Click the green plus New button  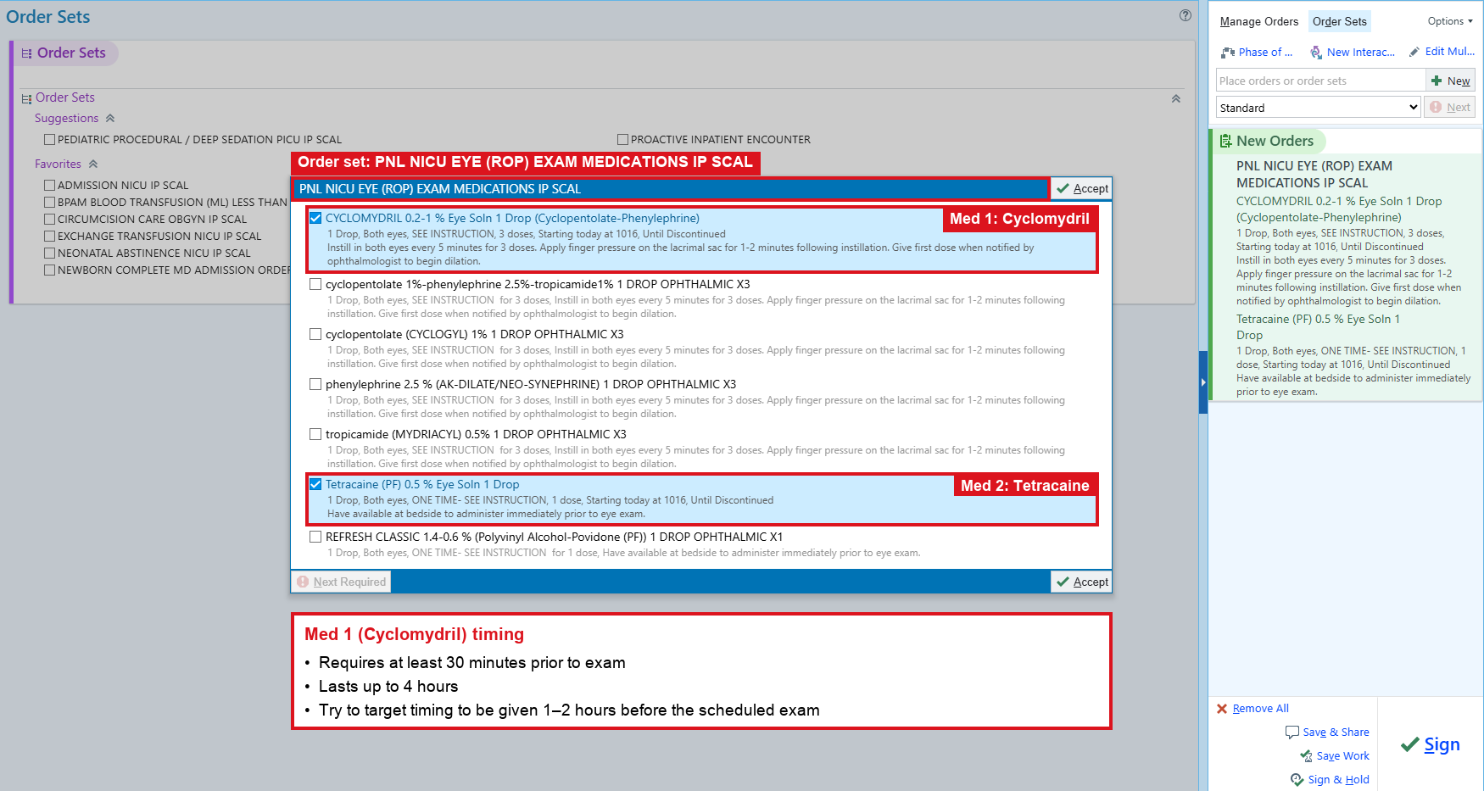(x=1450, y=81)
